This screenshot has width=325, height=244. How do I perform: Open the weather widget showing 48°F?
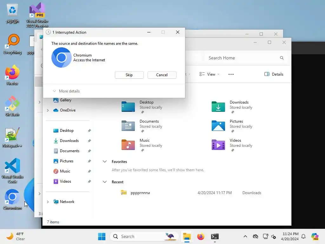pyautogui.click(x=16, y=236)
